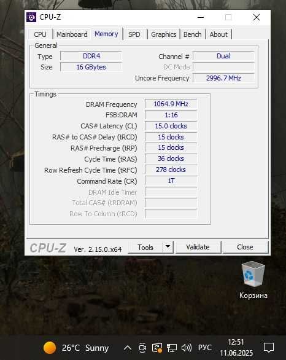Click the RAS# Precharge value 15 clocks
Image resolution: width=286 pixels, height=360 pixels.
pos(171,147)
